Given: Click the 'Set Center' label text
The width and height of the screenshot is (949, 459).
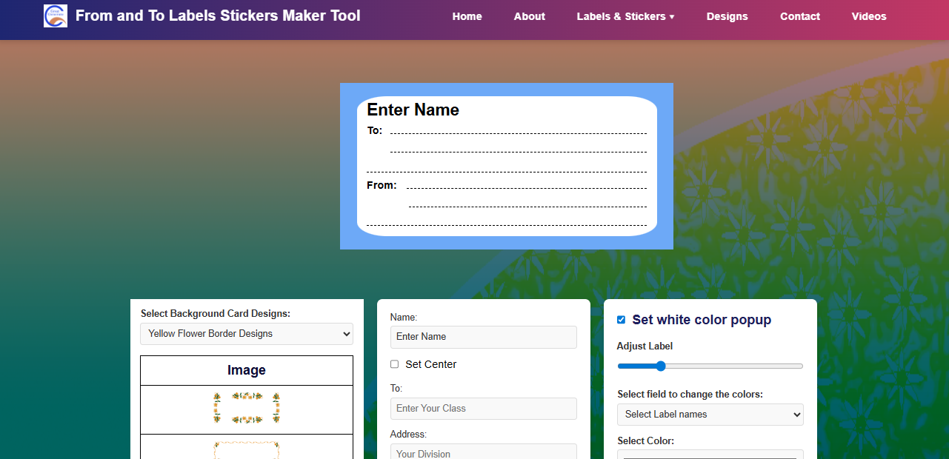Looking at the screenshot, I should coord(431,364).
